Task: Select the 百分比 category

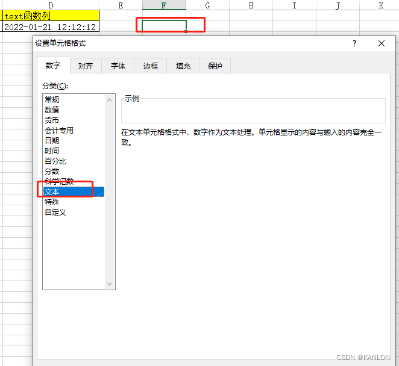Action: [x=74, y=161]
